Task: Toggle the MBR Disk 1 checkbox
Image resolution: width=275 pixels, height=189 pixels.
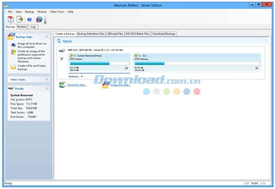Action: [62, 59]
